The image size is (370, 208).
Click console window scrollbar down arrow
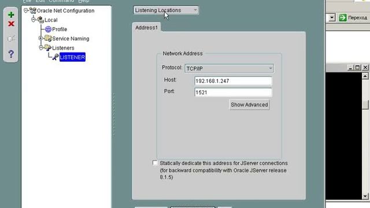tap(365, 196)
